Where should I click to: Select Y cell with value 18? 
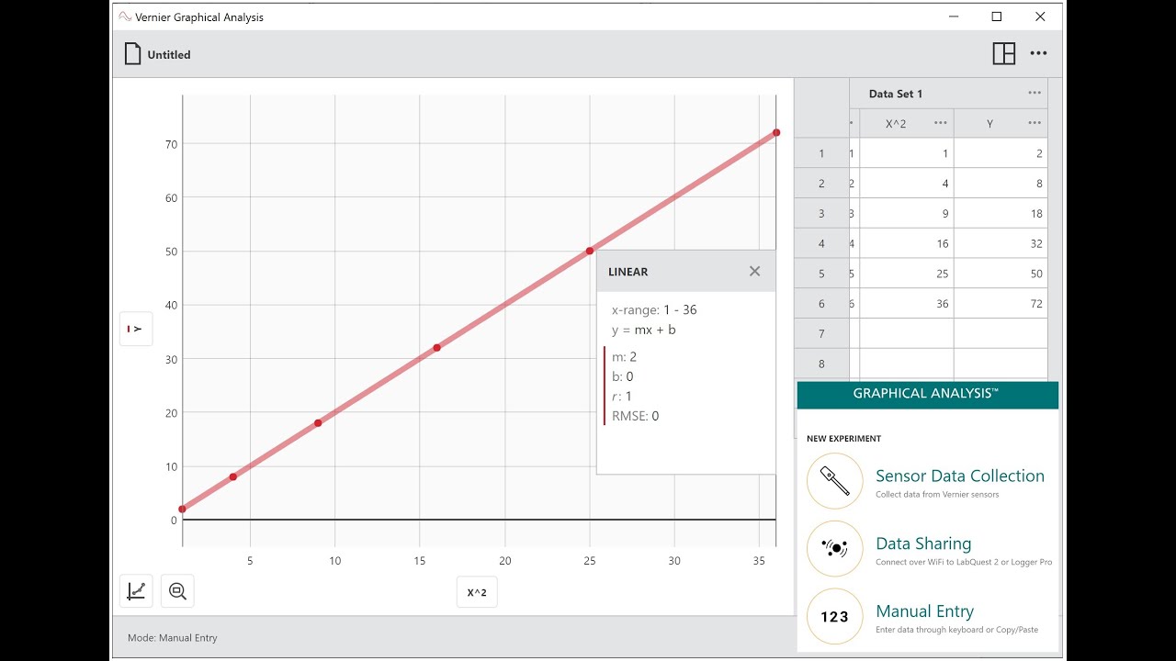tap(1001, 213)
